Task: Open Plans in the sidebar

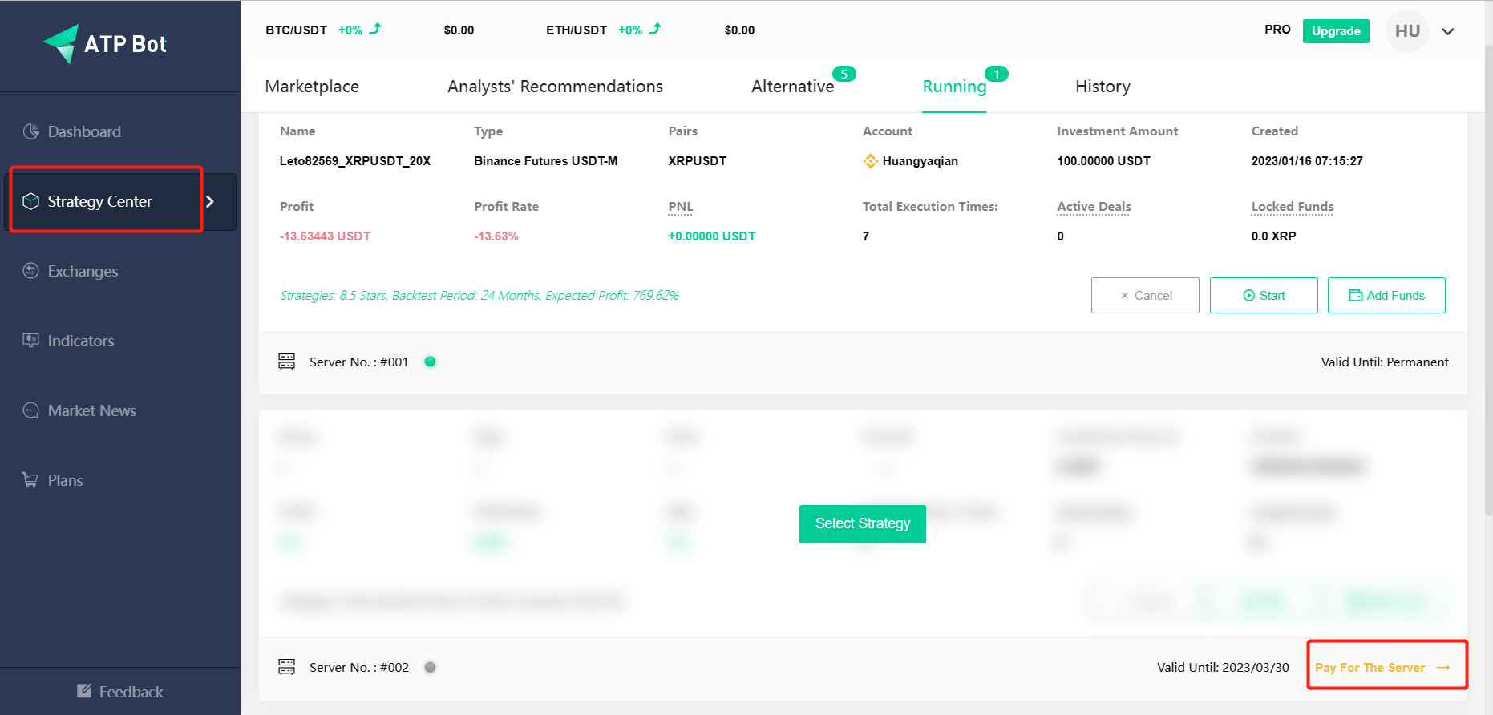Action: coord(65,480)
